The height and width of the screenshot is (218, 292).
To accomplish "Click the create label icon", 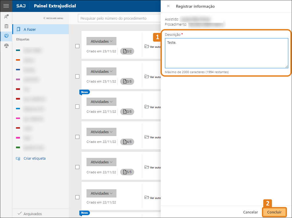I will point(18,159).
